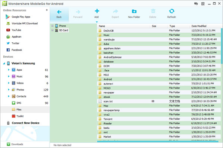Select Apps in the device sidebar
Viewport: 223px width, 148px height.
click(19, 70)
